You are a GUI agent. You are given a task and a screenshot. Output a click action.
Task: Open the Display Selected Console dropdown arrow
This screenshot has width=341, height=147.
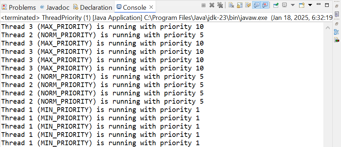[292, 5]
